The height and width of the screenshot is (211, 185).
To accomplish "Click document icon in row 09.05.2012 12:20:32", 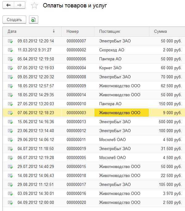I will (x=10, y=77).
